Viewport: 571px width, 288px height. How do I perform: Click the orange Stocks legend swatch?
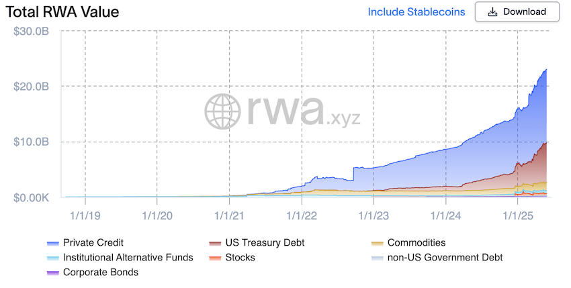[x=215, y=258]
